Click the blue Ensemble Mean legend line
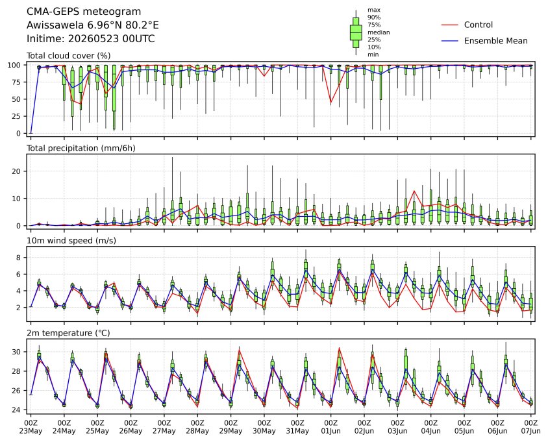Image resolution: width=548 pixels, height=442 pixels. tap(450, 41)
